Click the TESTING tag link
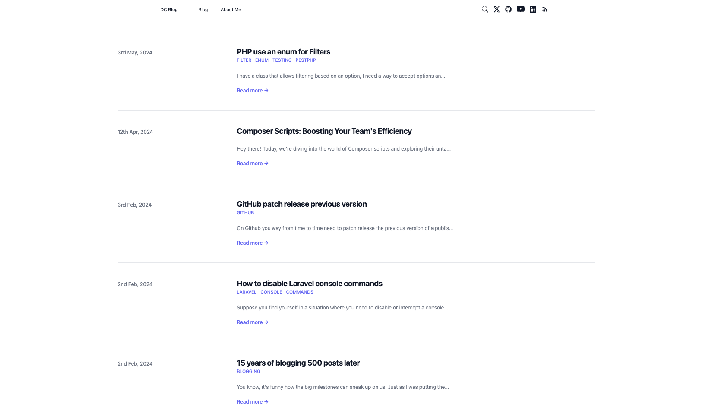Viewport: 712px width, 420px height. point(282,60)
